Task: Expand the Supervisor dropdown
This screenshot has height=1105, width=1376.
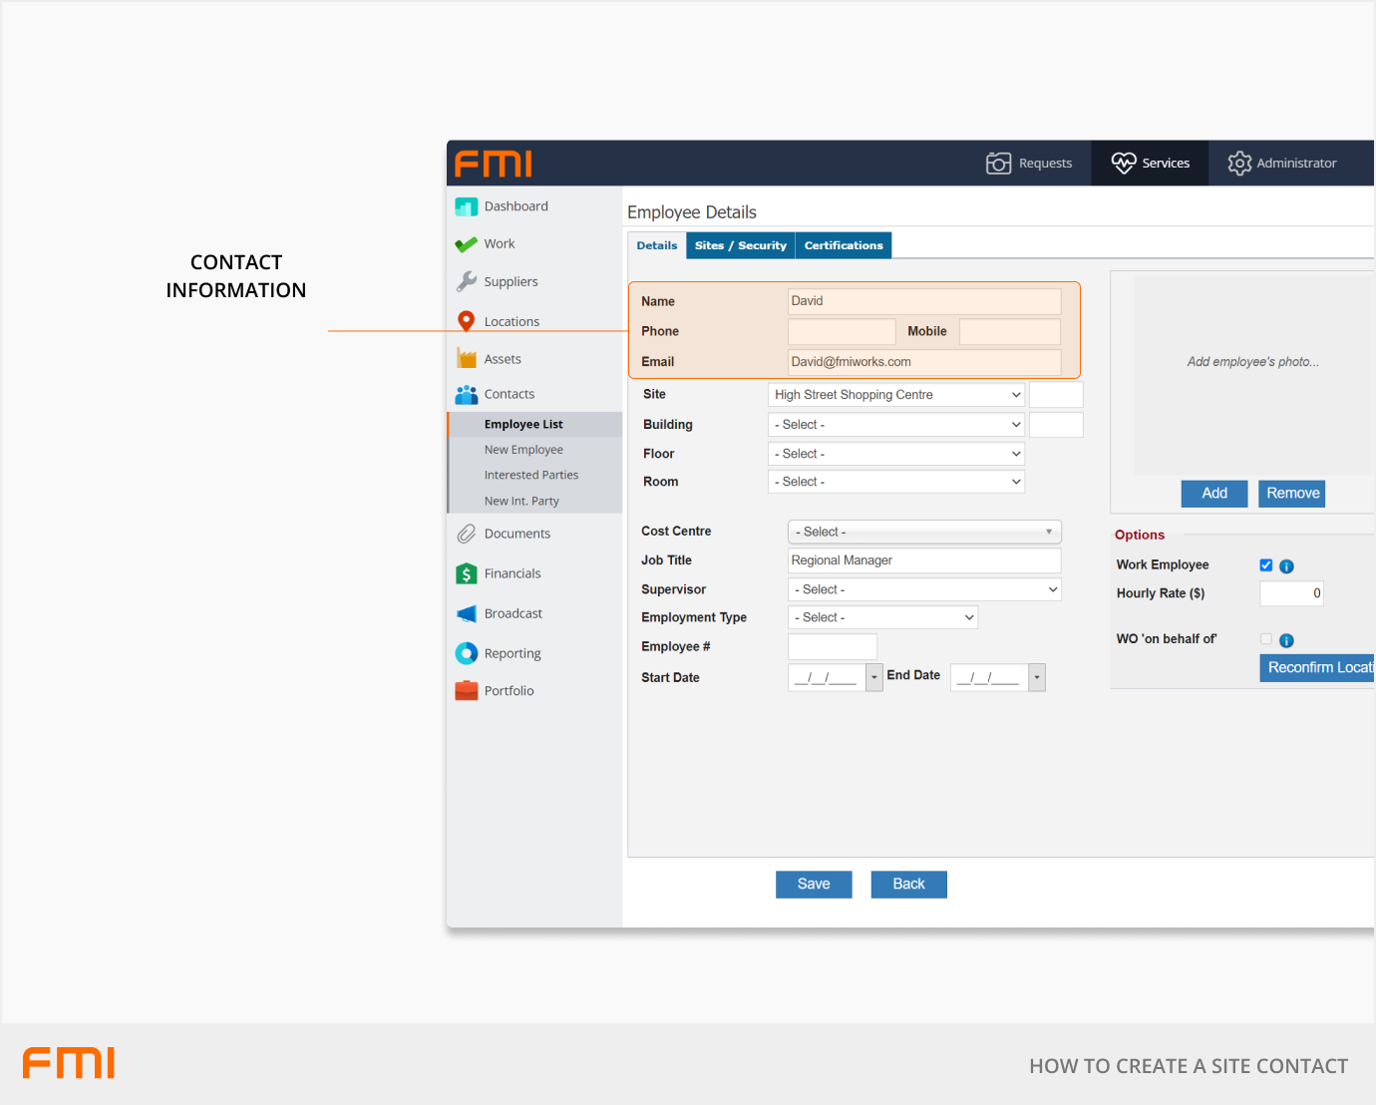Action: coord(923,589)
